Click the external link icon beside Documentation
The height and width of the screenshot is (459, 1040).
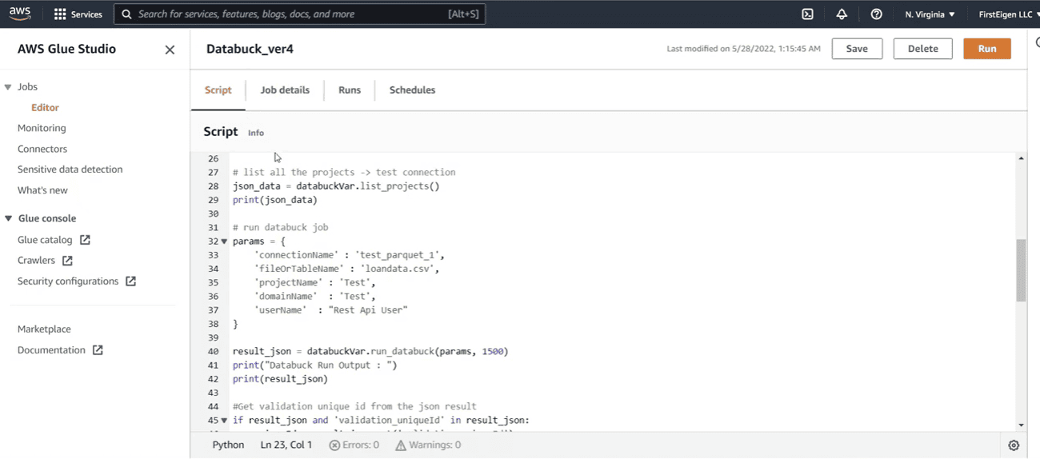(98, 350)
